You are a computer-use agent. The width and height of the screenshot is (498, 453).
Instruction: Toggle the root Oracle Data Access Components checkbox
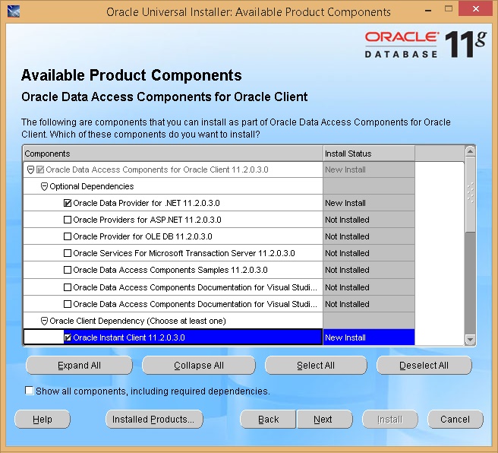click(40, 169)
